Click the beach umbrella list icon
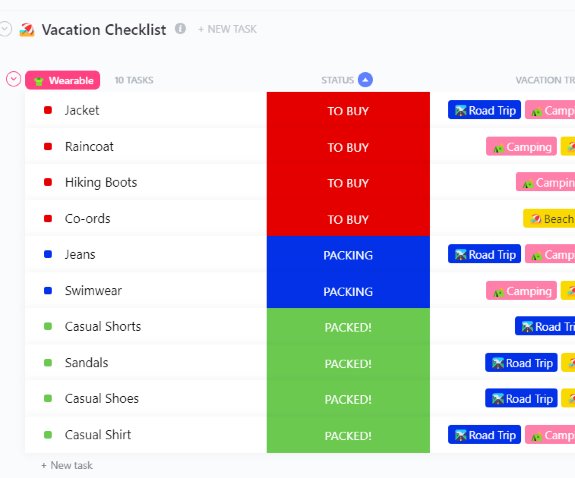Image resolution: width=575 pixels, height=478 pixels. 27,30
